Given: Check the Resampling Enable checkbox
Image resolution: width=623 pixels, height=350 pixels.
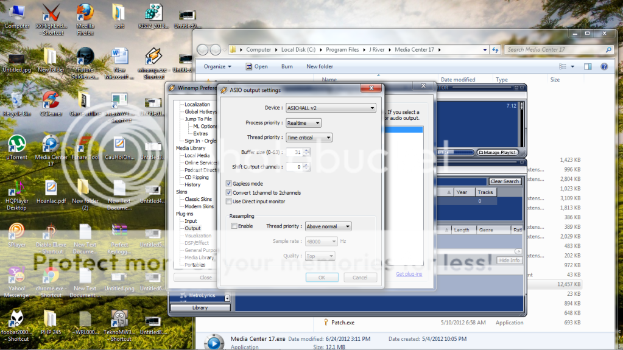Looking at the screenshot, I should [234, 226].
